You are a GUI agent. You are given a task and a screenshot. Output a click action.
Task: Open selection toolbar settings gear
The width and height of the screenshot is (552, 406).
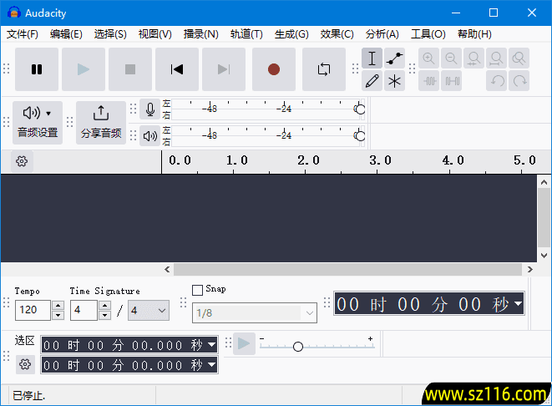pyautogui.click(x=25, y=364)
